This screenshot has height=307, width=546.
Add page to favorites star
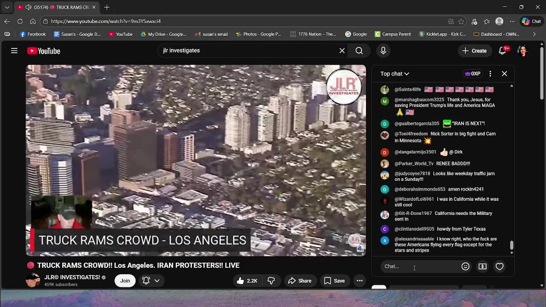pyautogui.click(x=461, y=21)
